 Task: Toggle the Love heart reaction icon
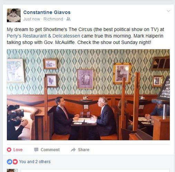9,150
